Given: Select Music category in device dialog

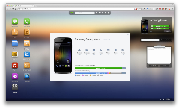Looking at the screenshot, I should [x=101, y=52].
